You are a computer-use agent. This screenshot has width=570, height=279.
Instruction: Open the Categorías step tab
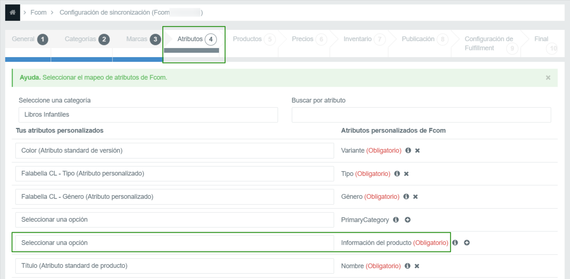pos(86,39)
